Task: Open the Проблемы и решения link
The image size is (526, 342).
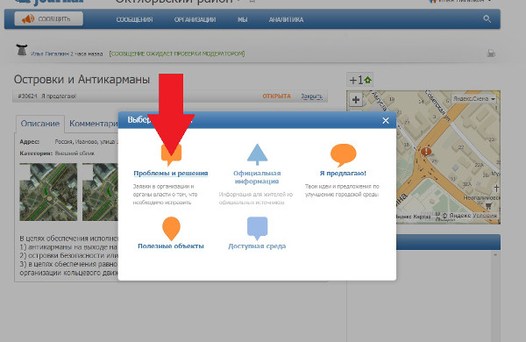Action: 171,173
